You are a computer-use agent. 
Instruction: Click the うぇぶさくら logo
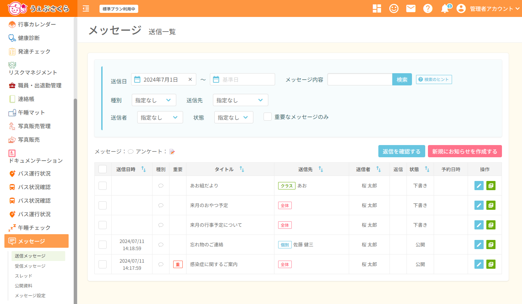point(38,8)
